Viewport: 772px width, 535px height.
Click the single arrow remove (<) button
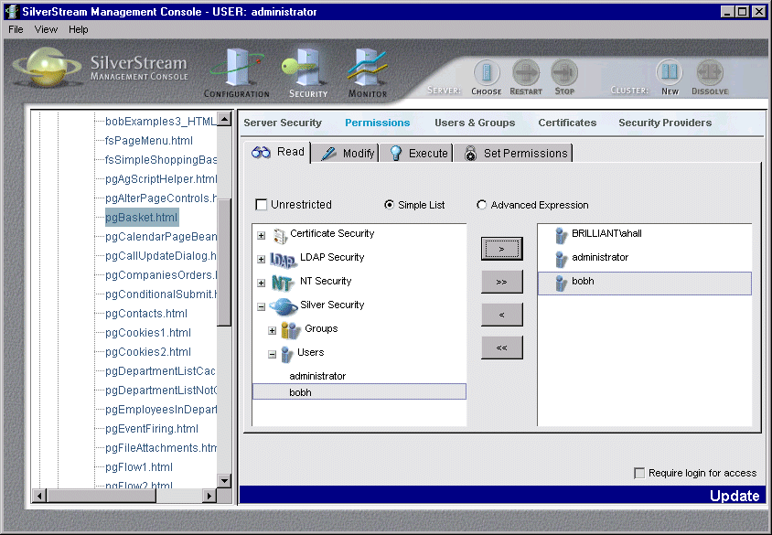click(x=501, y=315)
